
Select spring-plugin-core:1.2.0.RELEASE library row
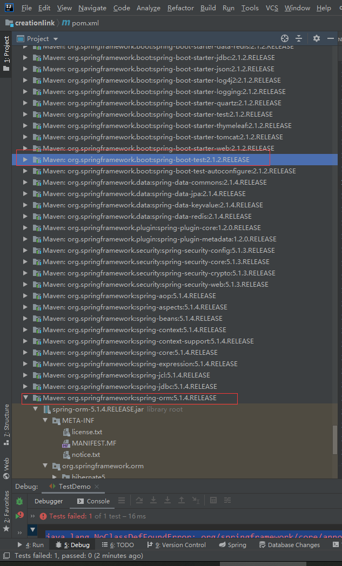[x=175, y=228]
